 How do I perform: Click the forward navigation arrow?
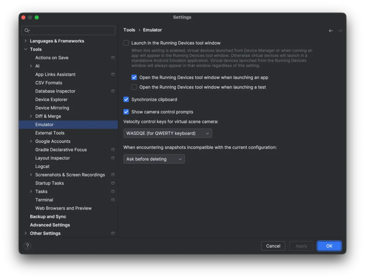click(x=339, y=30)
